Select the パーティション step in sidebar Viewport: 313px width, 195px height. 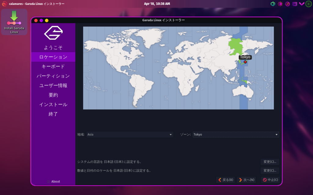53,76
